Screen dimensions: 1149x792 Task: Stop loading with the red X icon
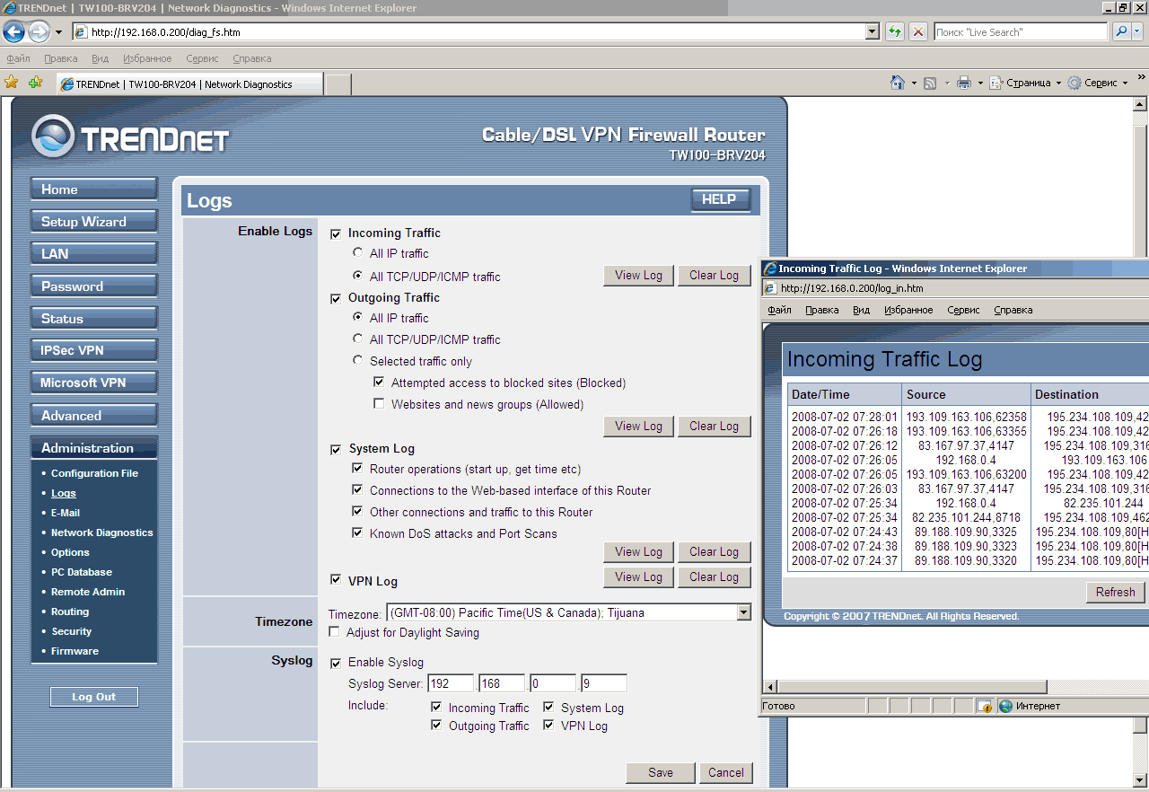(x=918, y=32)
